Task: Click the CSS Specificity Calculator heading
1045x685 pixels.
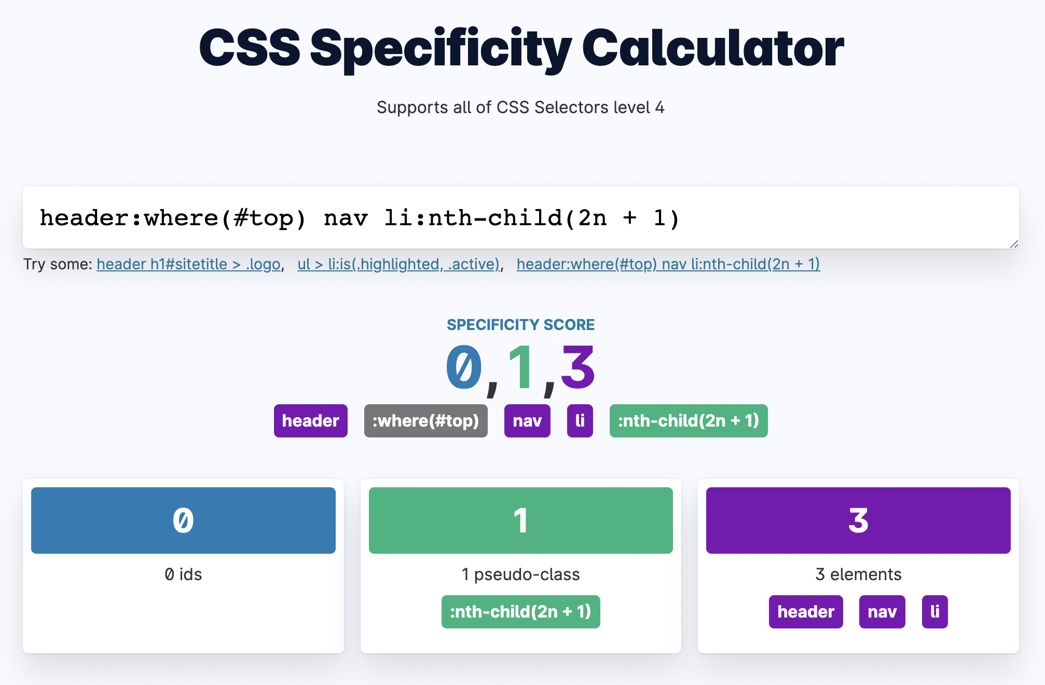Action: click(x=521, y=48)
